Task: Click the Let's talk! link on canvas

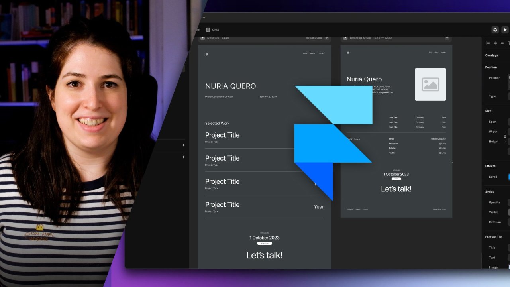Action: [264, 255]
